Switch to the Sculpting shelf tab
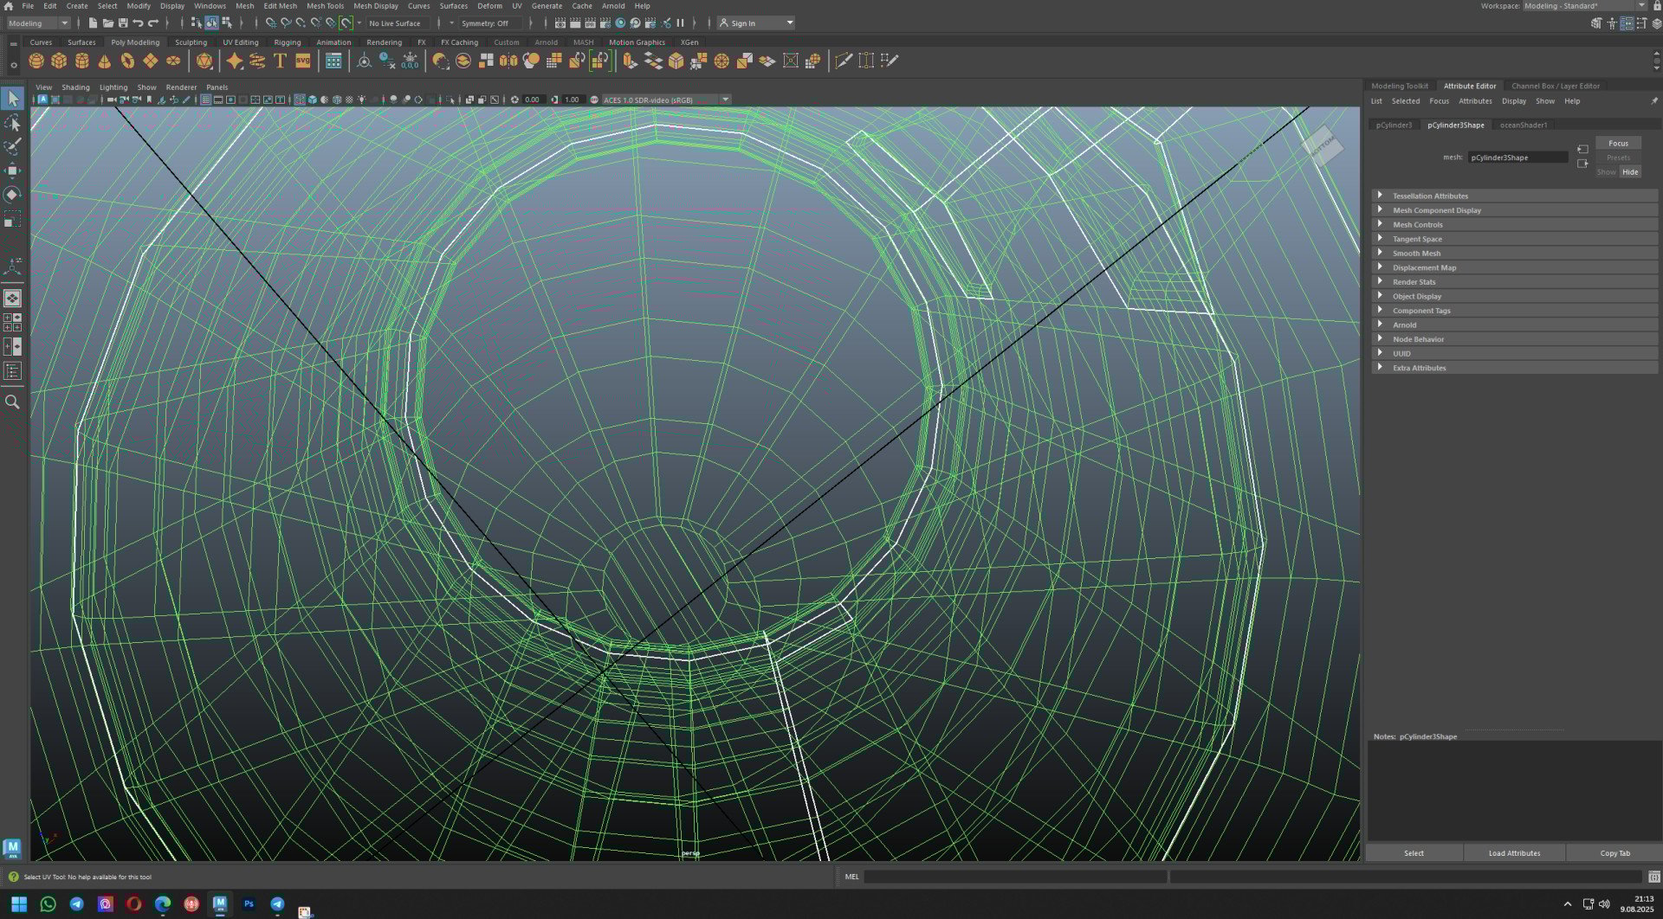The width and height of the screenshot is (1663, 919). point(191,42)
